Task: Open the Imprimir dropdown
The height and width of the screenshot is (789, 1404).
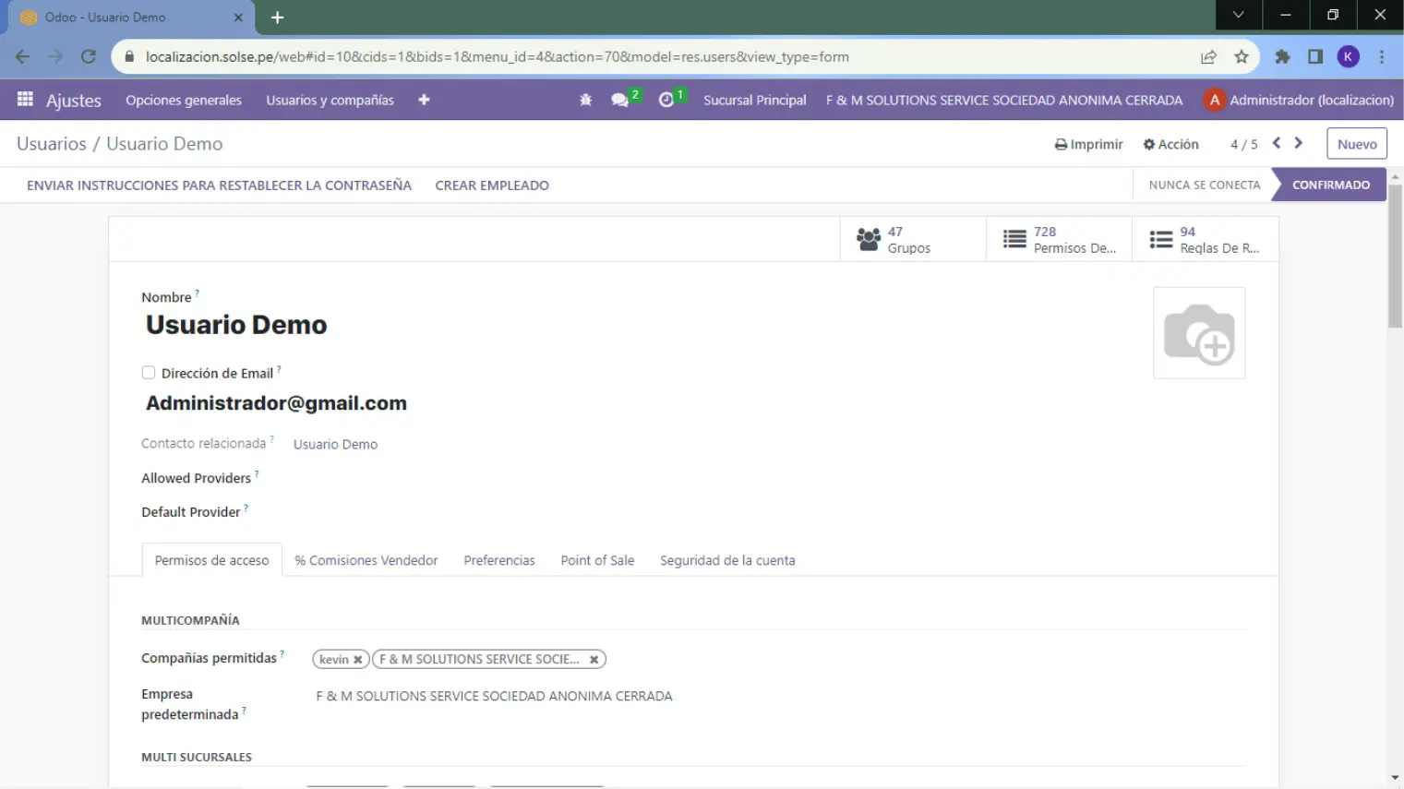Action: (x=1089, y=144)
